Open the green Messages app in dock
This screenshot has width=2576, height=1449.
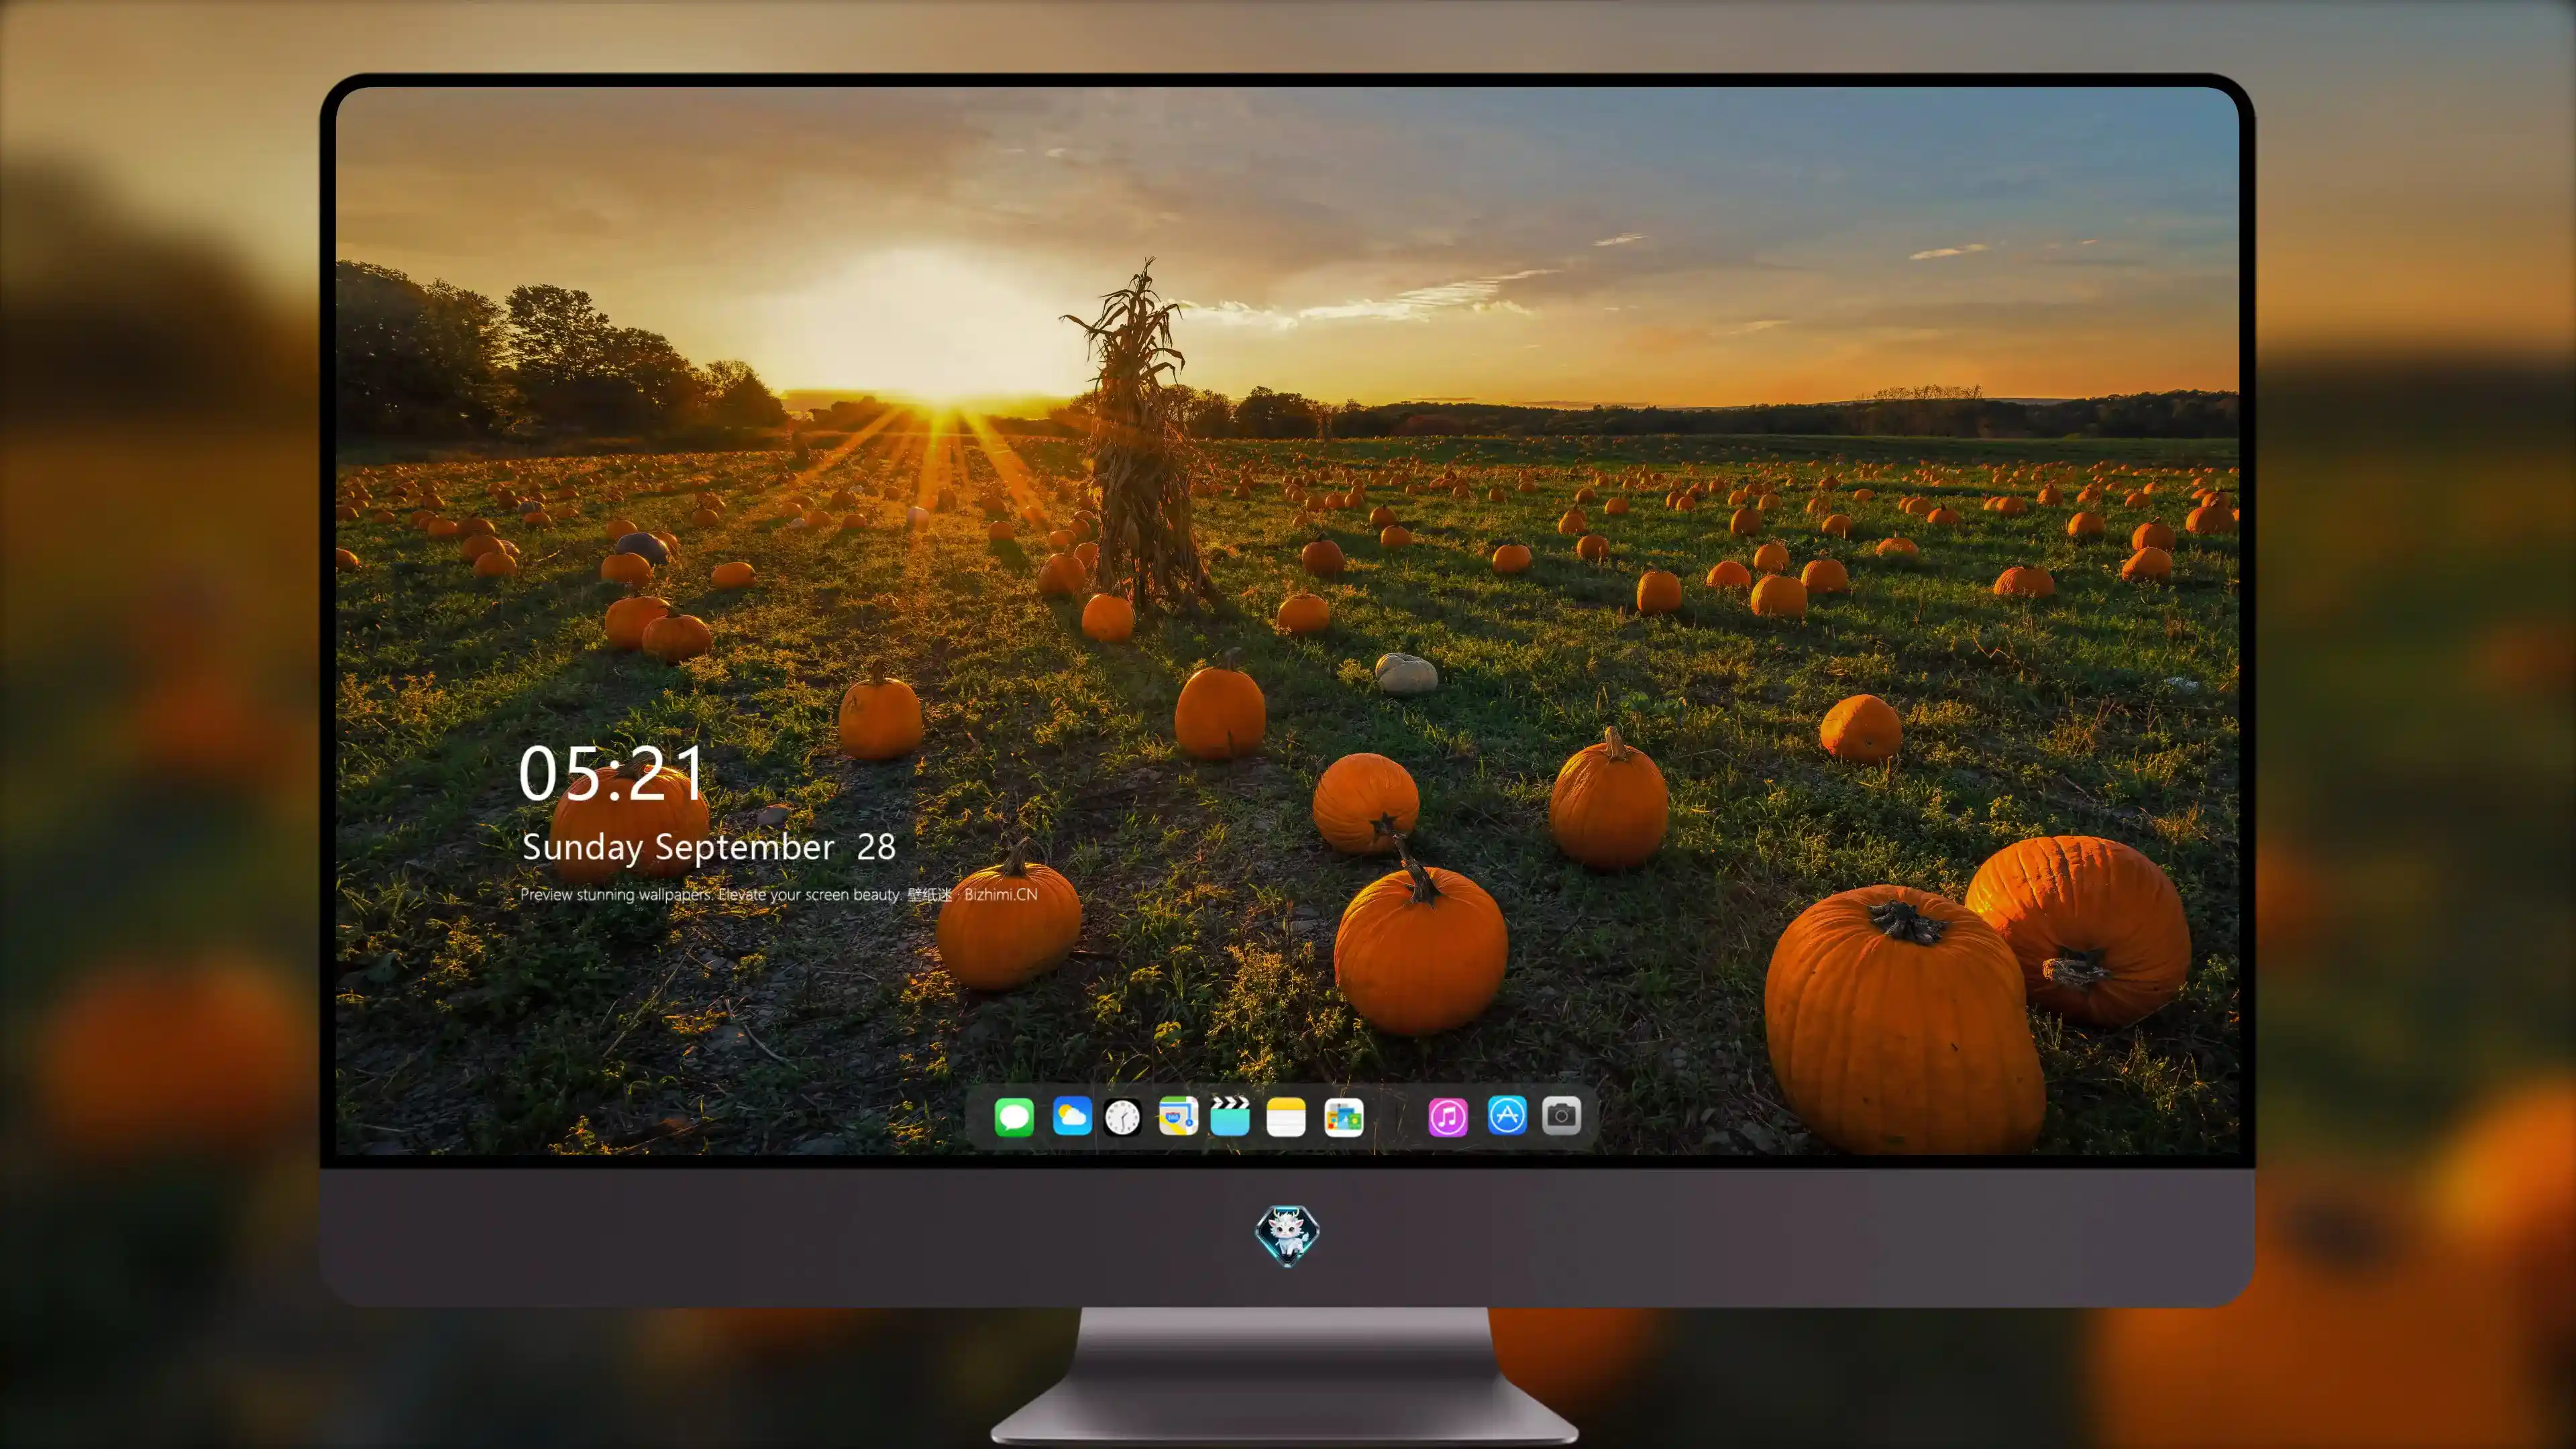(x=1014, y=1116)
